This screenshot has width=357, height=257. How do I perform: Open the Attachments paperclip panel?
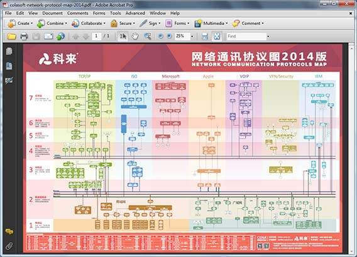pyautogui.click(x=9, y=246)
